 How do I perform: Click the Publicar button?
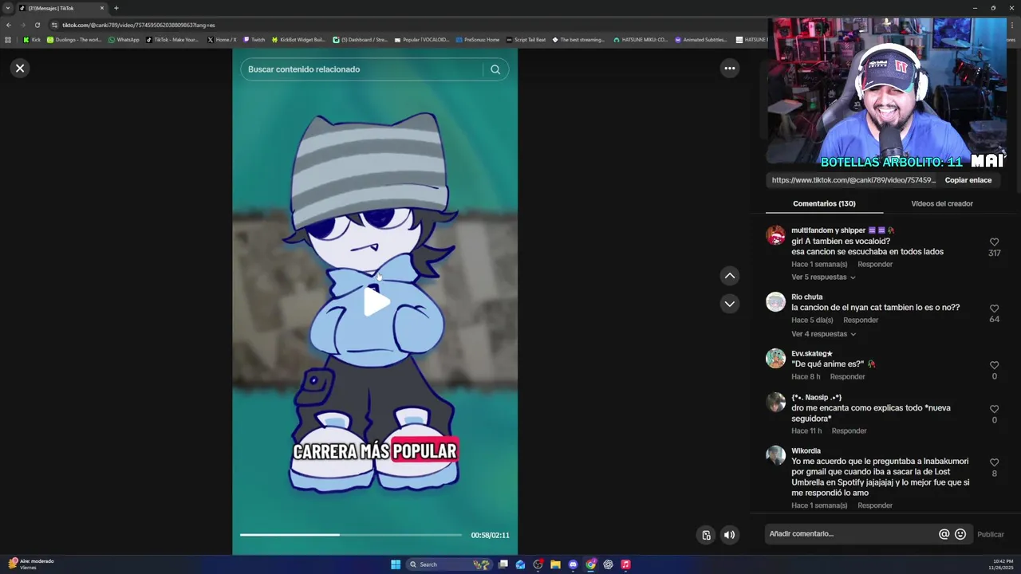(991, 535)
